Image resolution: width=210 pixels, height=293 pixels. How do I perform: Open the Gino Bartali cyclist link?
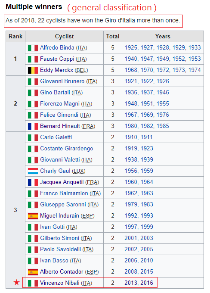(x=55, y=93)
